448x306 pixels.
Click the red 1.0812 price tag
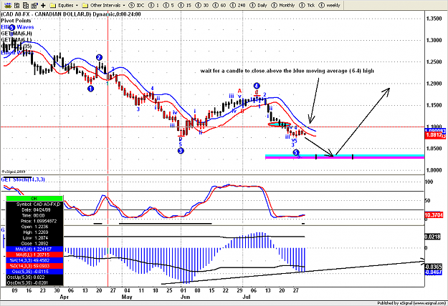pyautogui.click(x=435, y=135)
